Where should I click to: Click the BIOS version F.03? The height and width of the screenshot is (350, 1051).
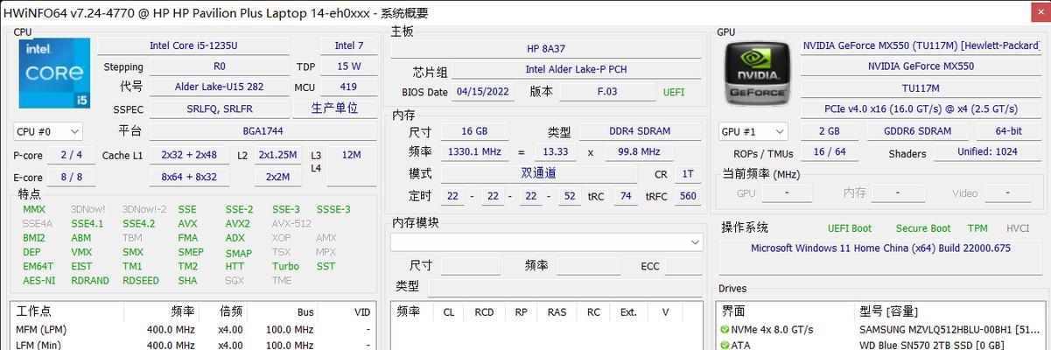[x=606, y=92]
